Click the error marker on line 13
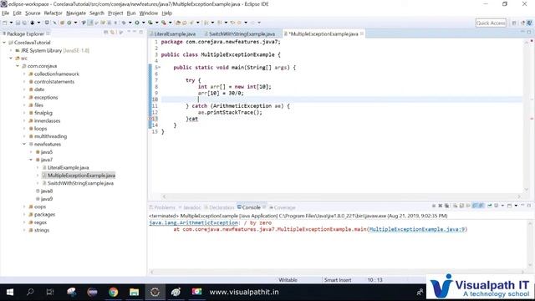This screenshot has width=535, height=301. [150, 119]
